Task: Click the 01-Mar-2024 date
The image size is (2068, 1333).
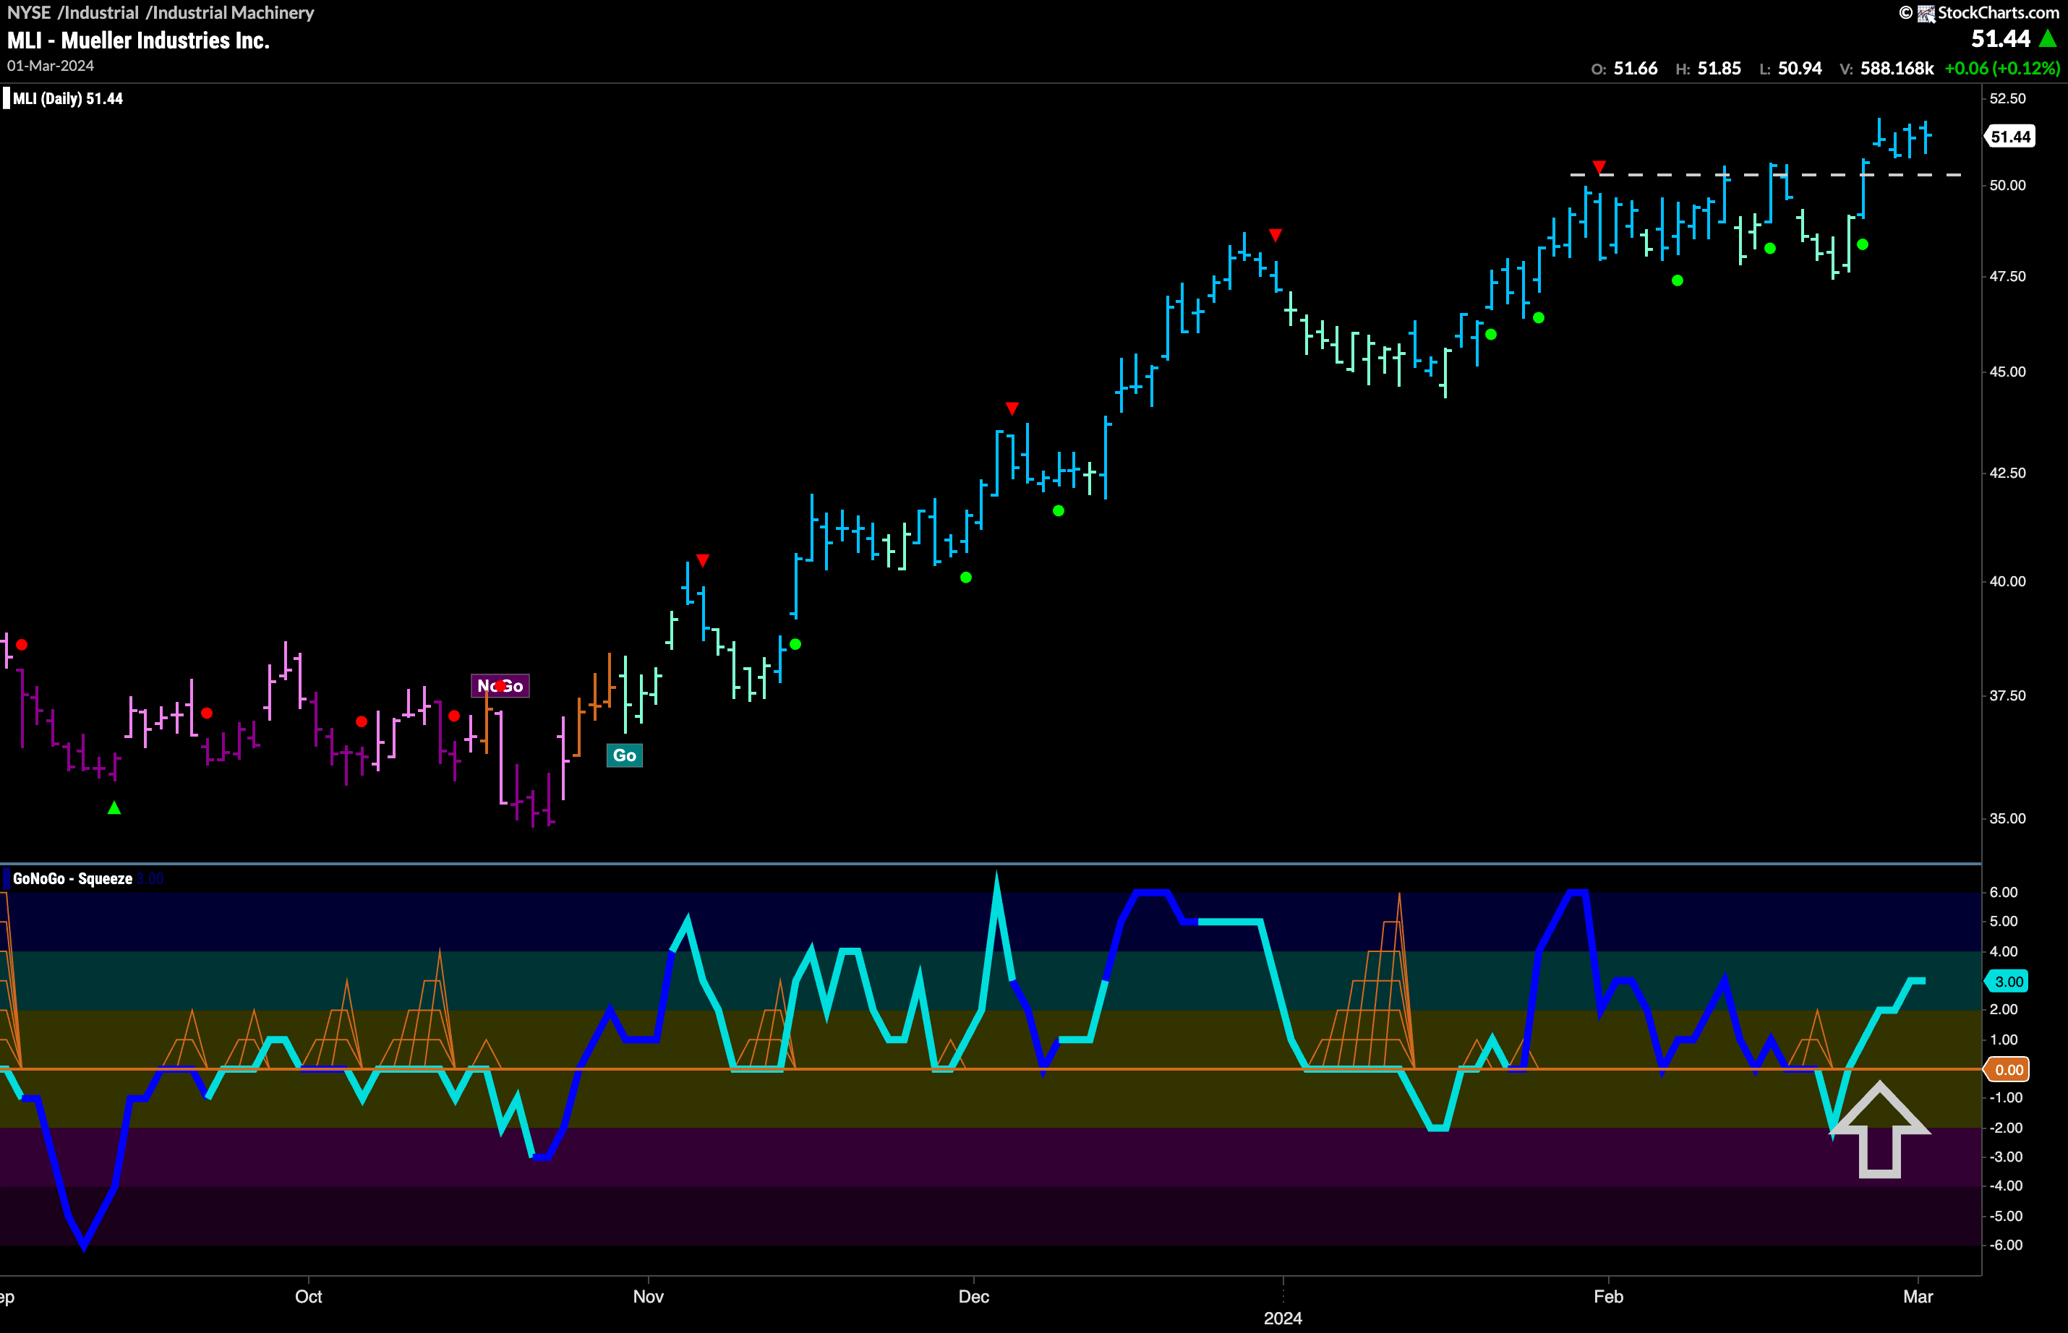Action: (50, 66)
